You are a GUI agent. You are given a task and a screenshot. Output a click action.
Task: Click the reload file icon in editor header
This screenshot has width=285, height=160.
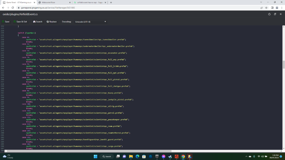click(x=269, y=14)
